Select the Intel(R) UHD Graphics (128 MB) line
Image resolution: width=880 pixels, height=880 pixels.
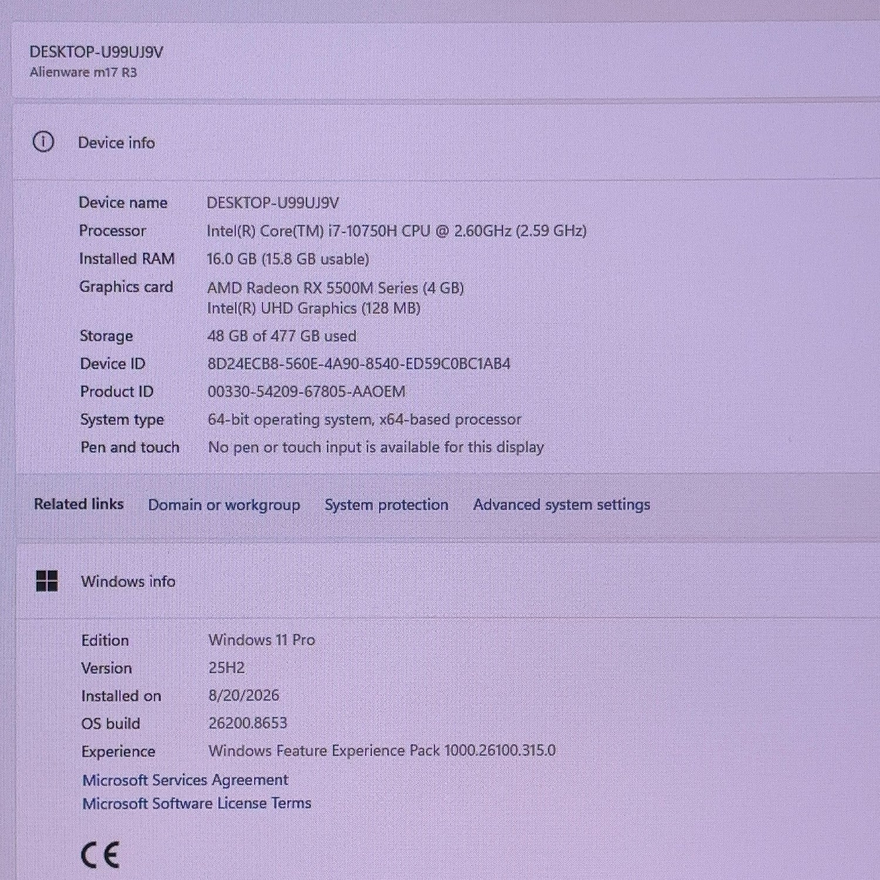(314, 309)
